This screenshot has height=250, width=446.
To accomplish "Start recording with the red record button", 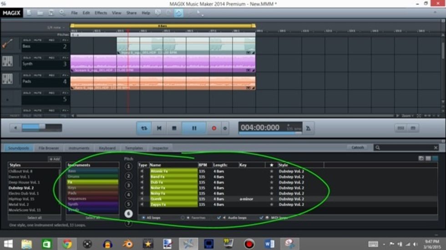I will 214,128.
